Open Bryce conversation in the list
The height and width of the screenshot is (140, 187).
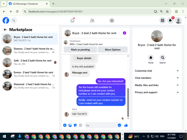pyautogui.click(x=30, y=39)
